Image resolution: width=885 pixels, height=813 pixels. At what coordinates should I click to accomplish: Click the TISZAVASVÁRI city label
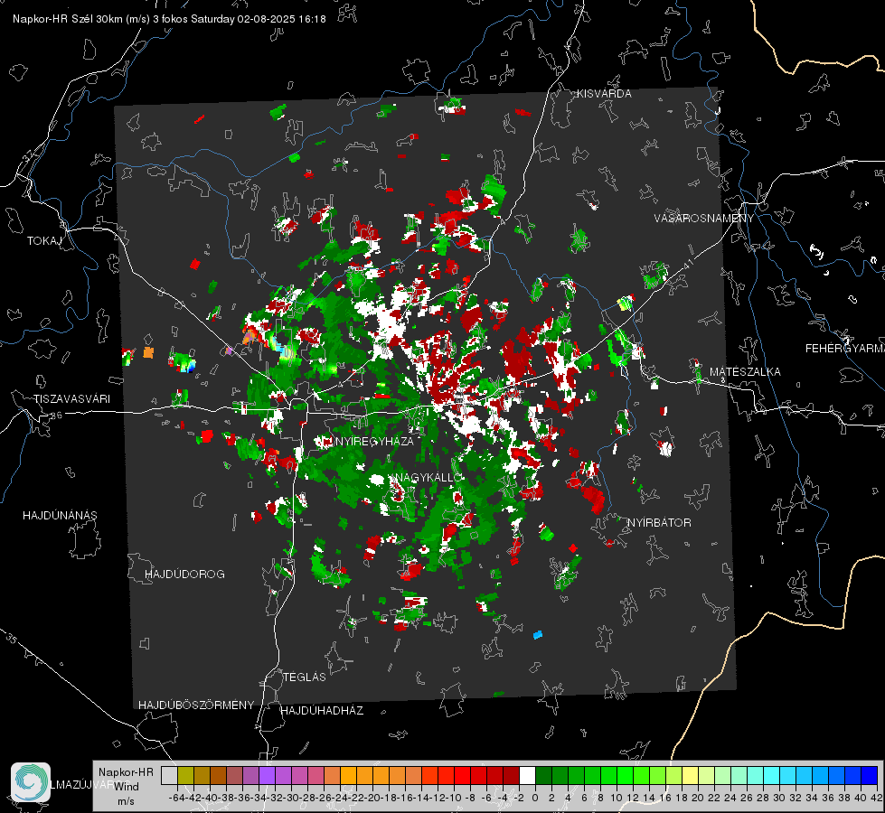coord(71,399)
